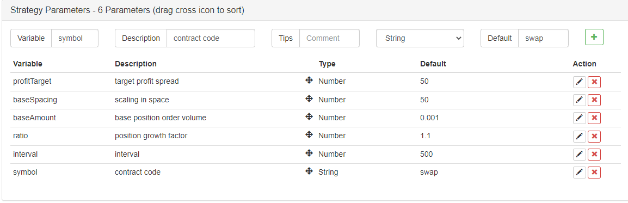Delete the interval parameter row
628x203 pixels.
(x=594, y=155)
